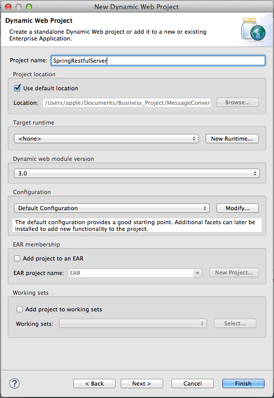Enable Add project to an EAR
The width and height of the screenshot is (274, 398).
tap(17, 258)
